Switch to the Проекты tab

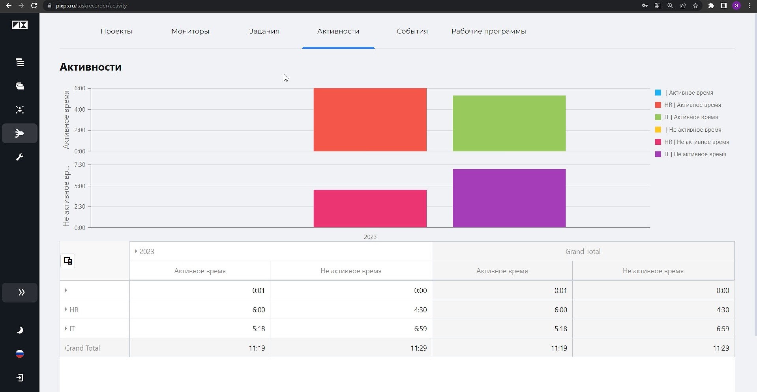tap(116, 31)
